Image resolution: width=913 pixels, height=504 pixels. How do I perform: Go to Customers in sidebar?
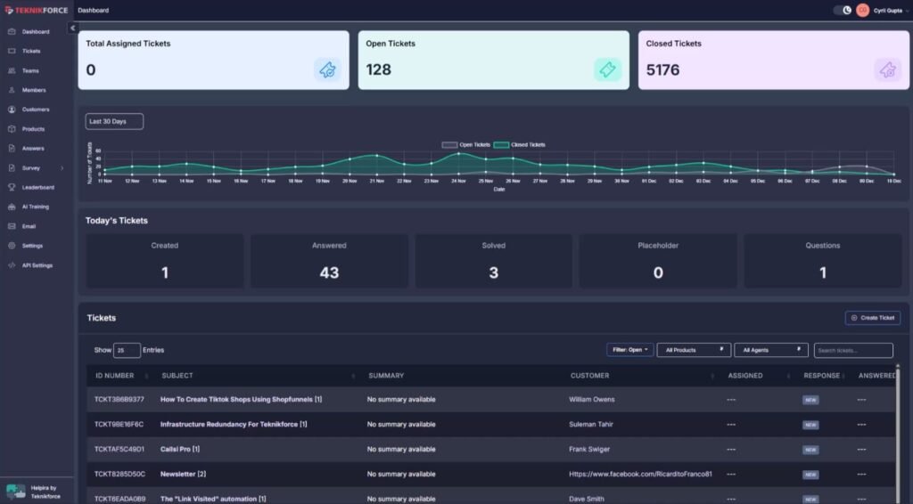click(x=36, y=110)
